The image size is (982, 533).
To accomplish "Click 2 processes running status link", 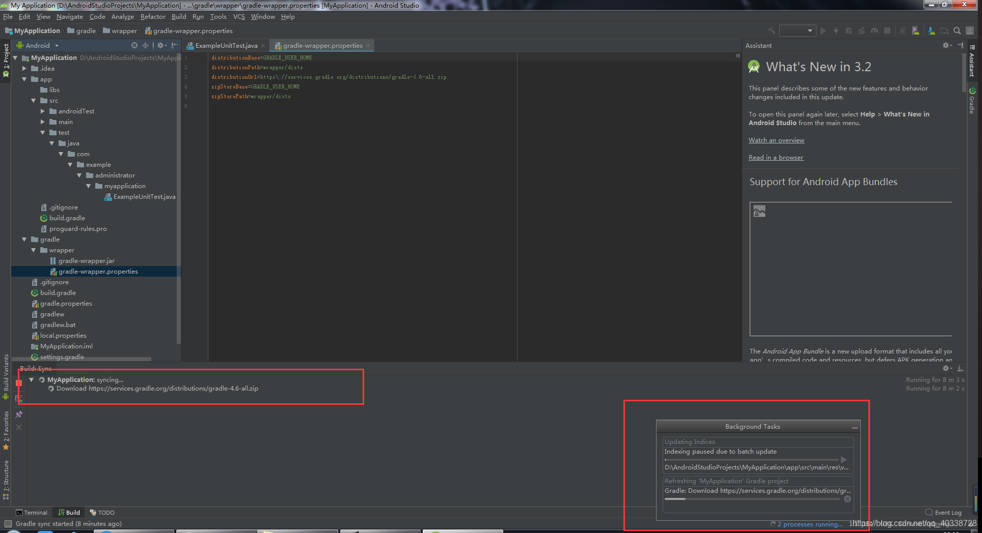I will [x=809, y=524].
